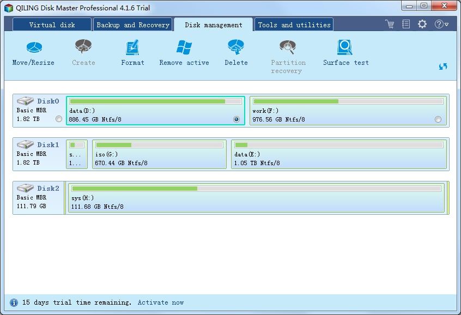Viewport: 461px width, 315px height.
Task: Click the Partition recovery icon
Action: pyautogui.click(x=288, y=47)
